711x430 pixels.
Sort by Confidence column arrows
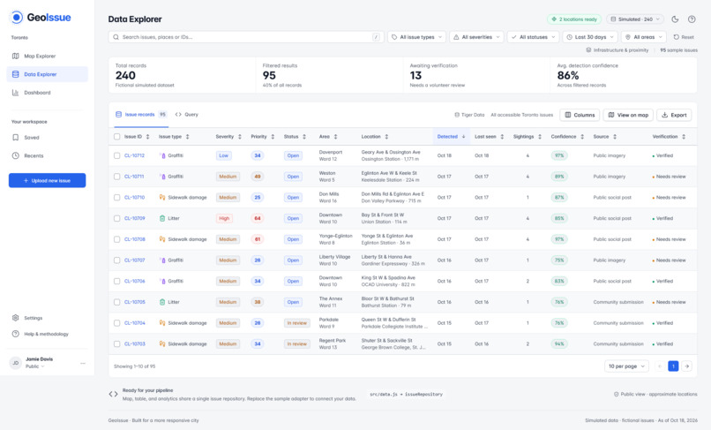[582, 137]
